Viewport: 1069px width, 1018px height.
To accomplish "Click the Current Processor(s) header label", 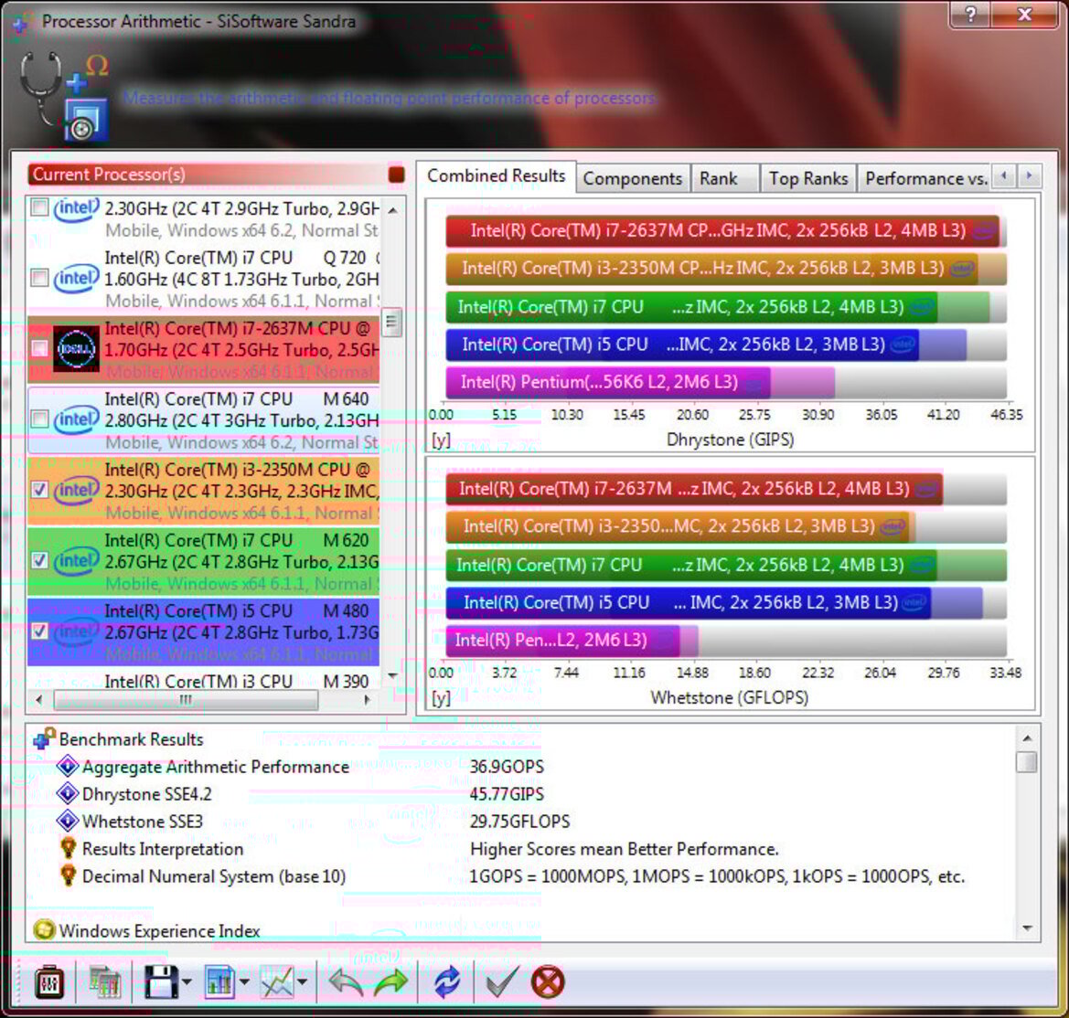I will pos(109,175).
